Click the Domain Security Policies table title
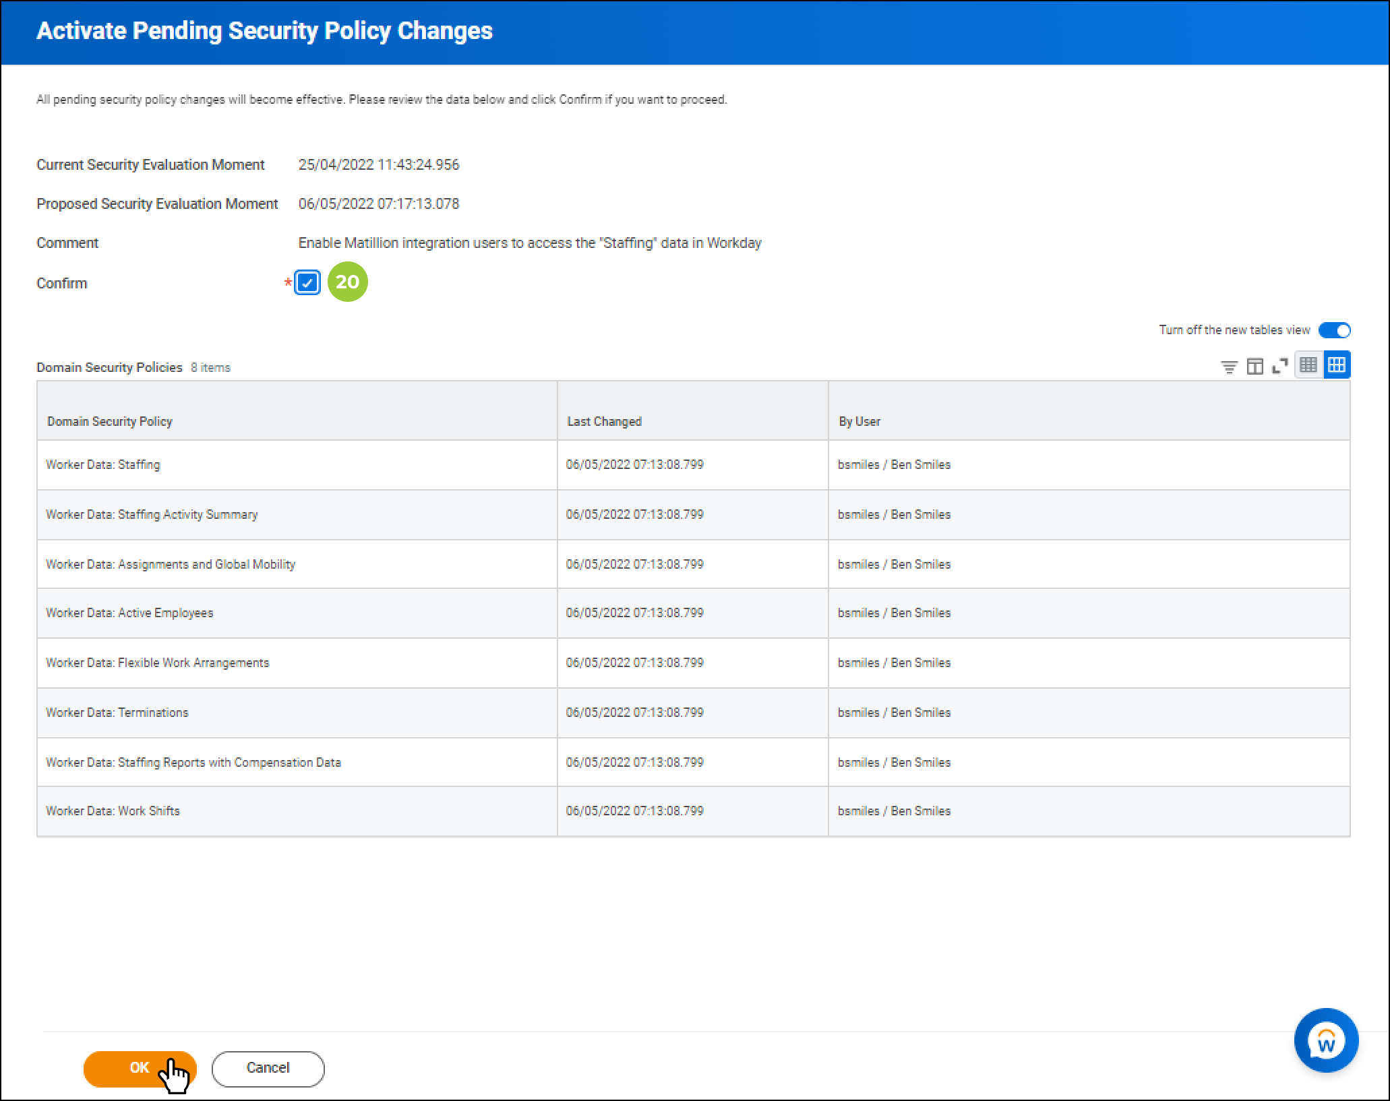1390x1101 pixels. (109, 367)
